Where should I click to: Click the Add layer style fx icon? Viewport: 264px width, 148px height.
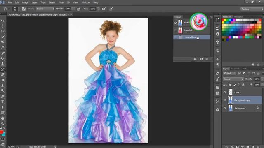click(x=232, y=147)
